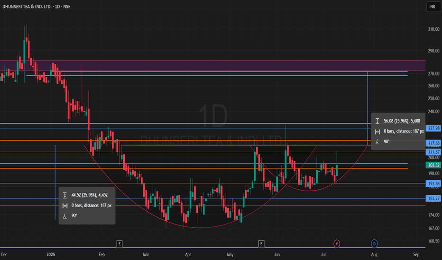442x260 pixels.
Task: Click the Apr label on time axis
Action: coord(188,254)
